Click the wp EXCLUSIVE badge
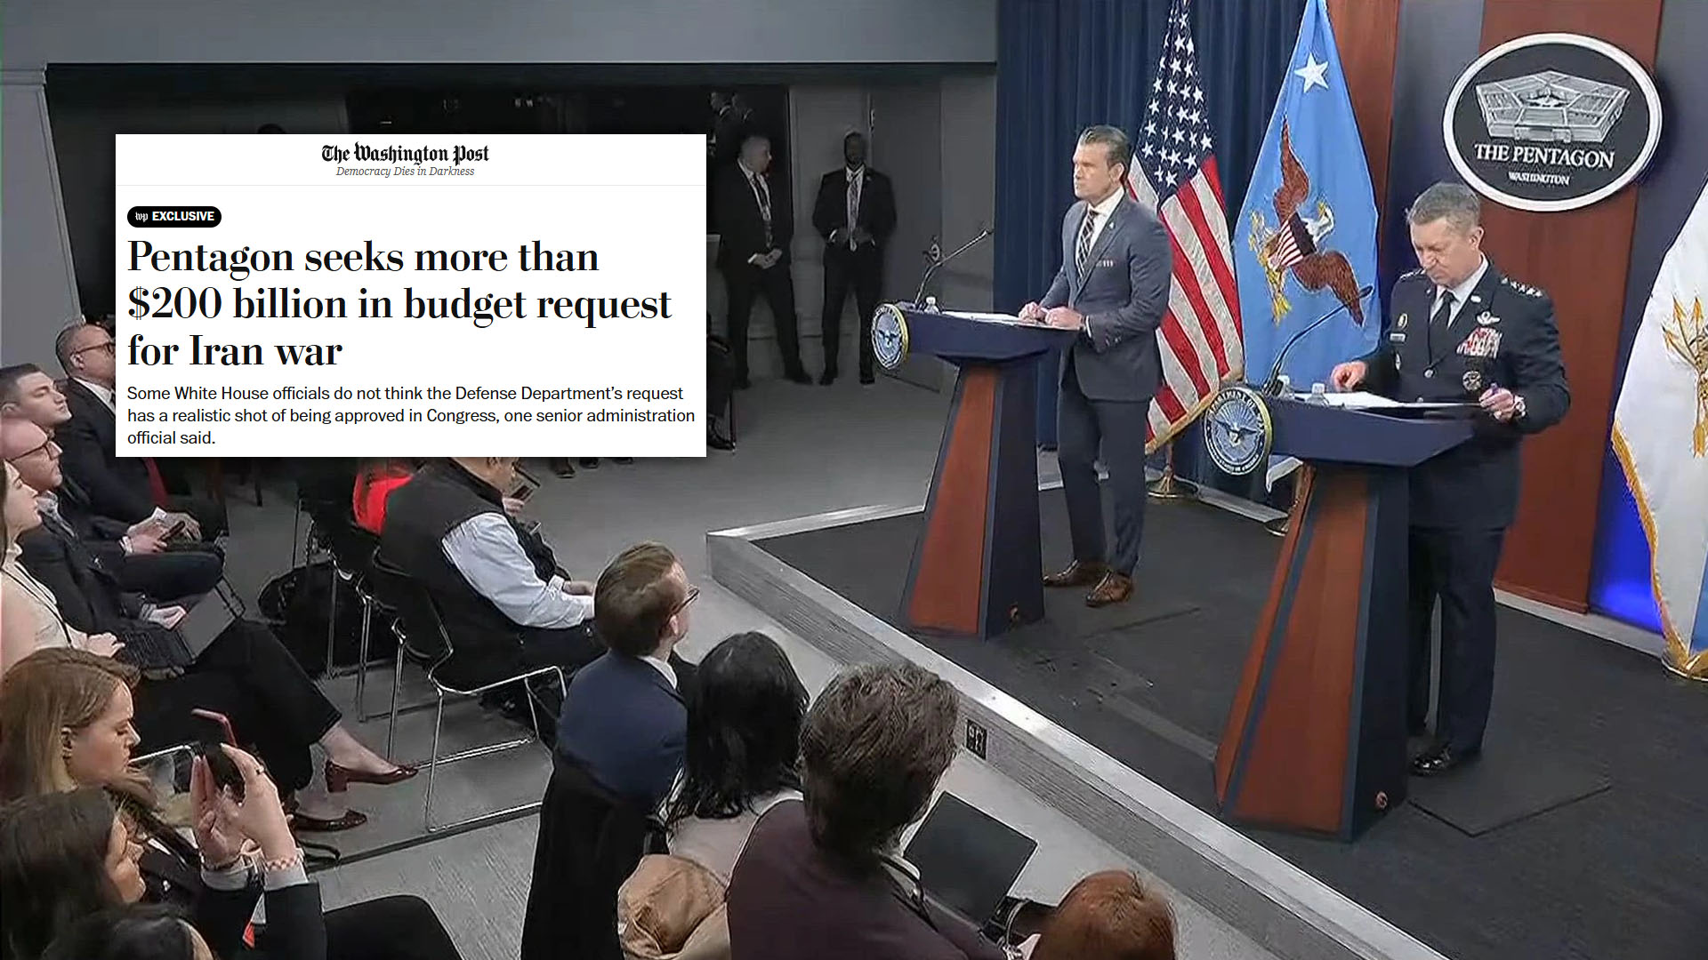 point(174,216)
